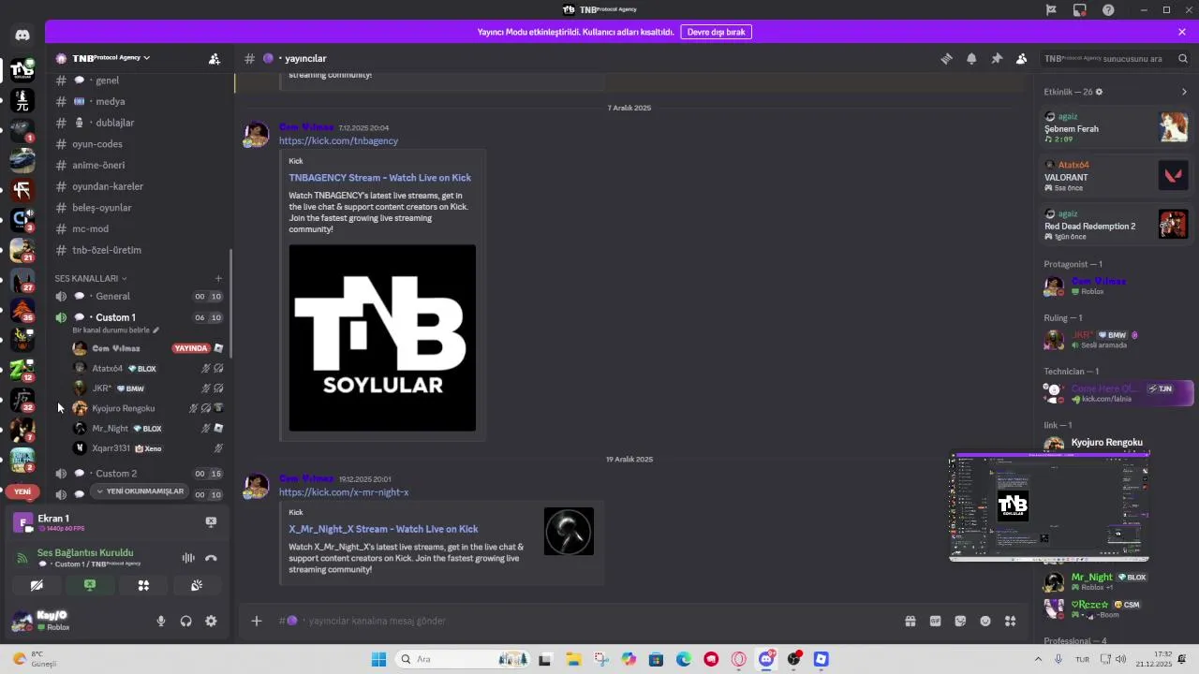Click the stream preview popout thumbnail
The width and height of the screenshot is (1199, 674).
(1049, 506)
